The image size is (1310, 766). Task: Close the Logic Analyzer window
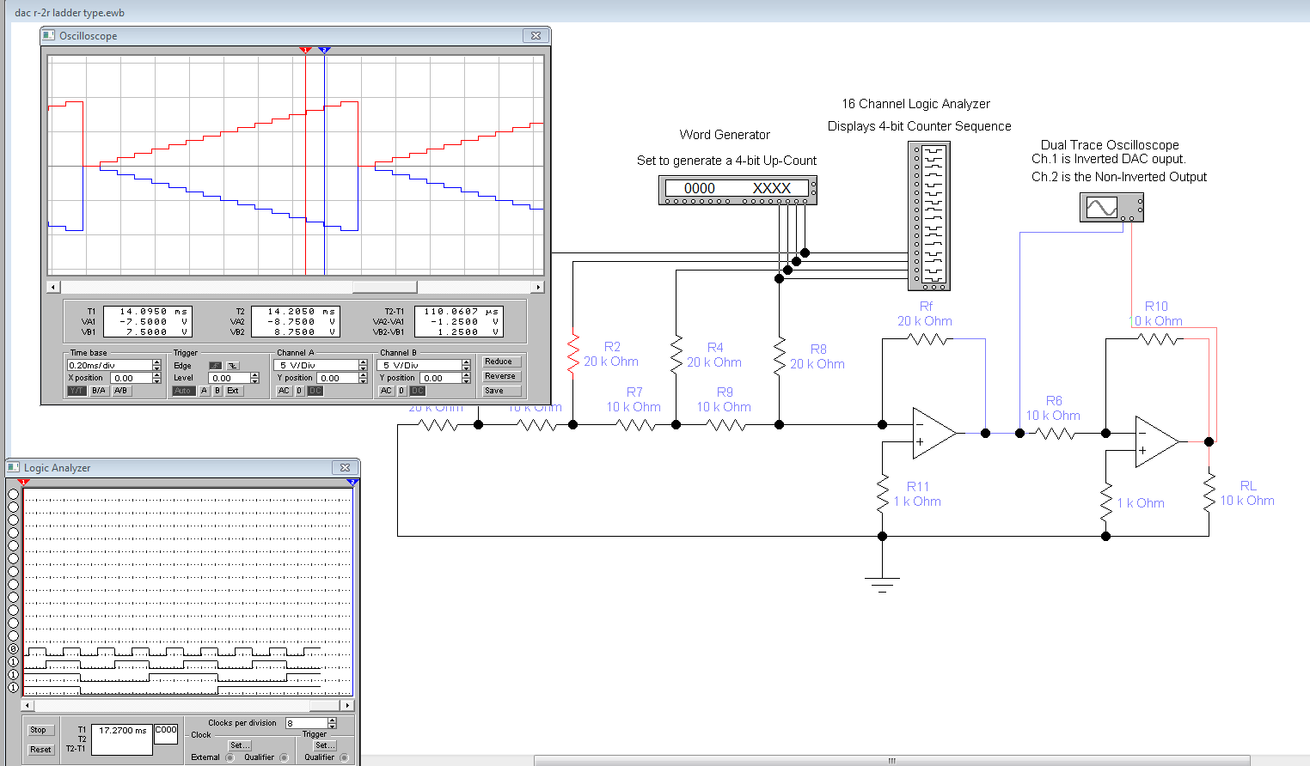[345, 467]
